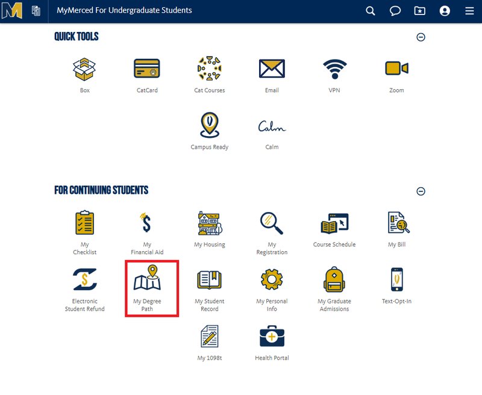Open My Bill document icon
The image size is (482, 395).
[398, 222]
